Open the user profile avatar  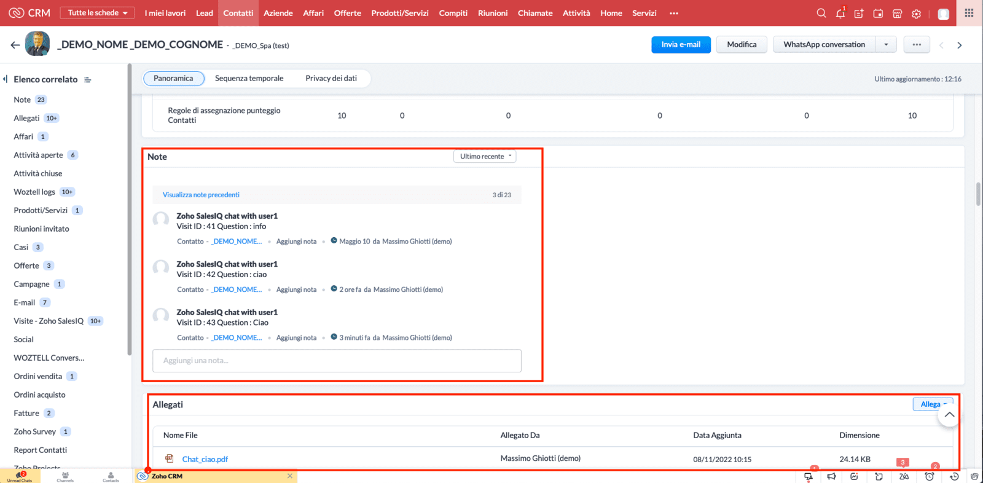(944, 14)
